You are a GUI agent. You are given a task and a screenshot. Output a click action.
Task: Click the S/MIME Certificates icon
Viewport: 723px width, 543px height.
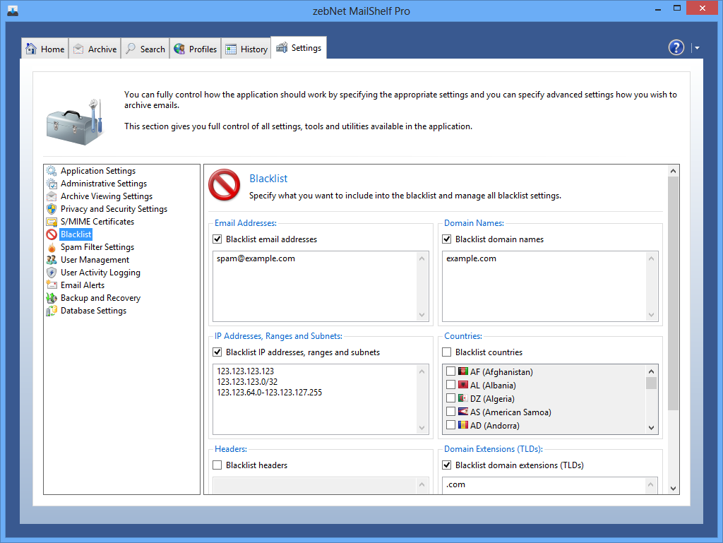[x=52, y=222]
